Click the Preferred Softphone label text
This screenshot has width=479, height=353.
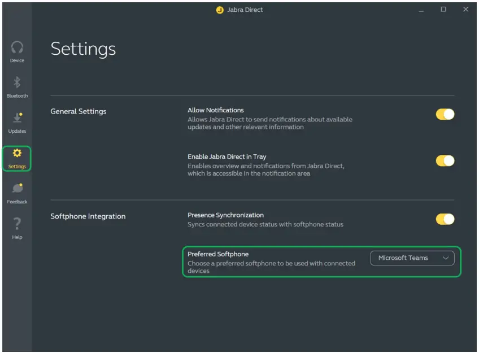click(218, 254)
